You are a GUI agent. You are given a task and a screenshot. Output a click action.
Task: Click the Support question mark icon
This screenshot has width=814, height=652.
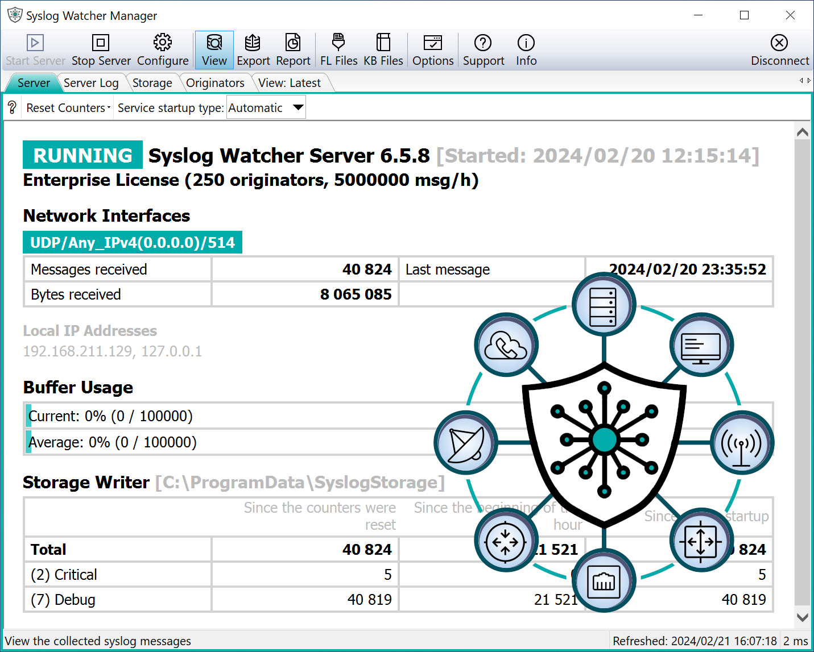coord(484,50)
